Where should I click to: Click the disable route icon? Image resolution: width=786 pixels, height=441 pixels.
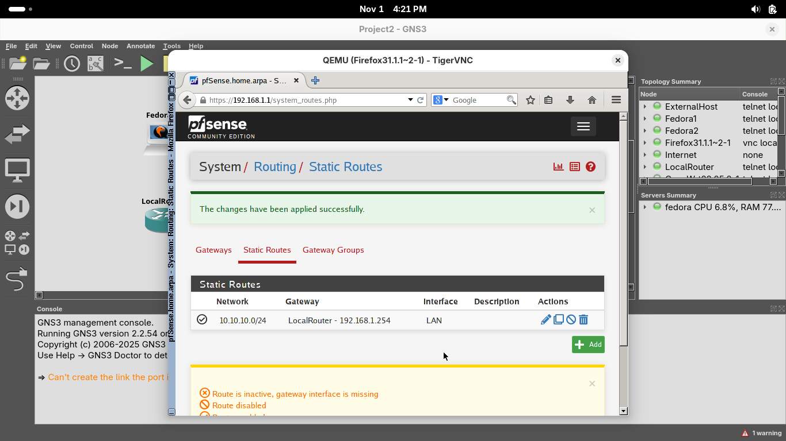click(571, 320)
